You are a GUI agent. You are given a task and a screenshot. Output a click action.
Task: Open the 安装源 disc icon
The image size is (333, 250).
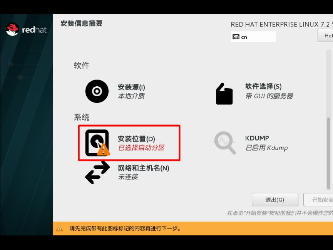pyautogui.click(x=97, y=91)
